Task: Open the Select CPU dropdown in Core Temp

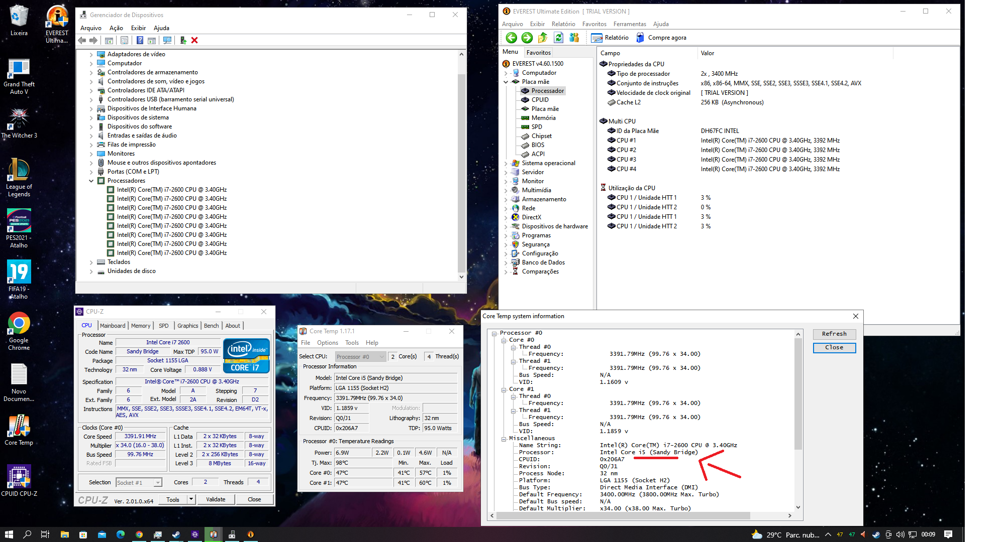Action: coord(381,357)
